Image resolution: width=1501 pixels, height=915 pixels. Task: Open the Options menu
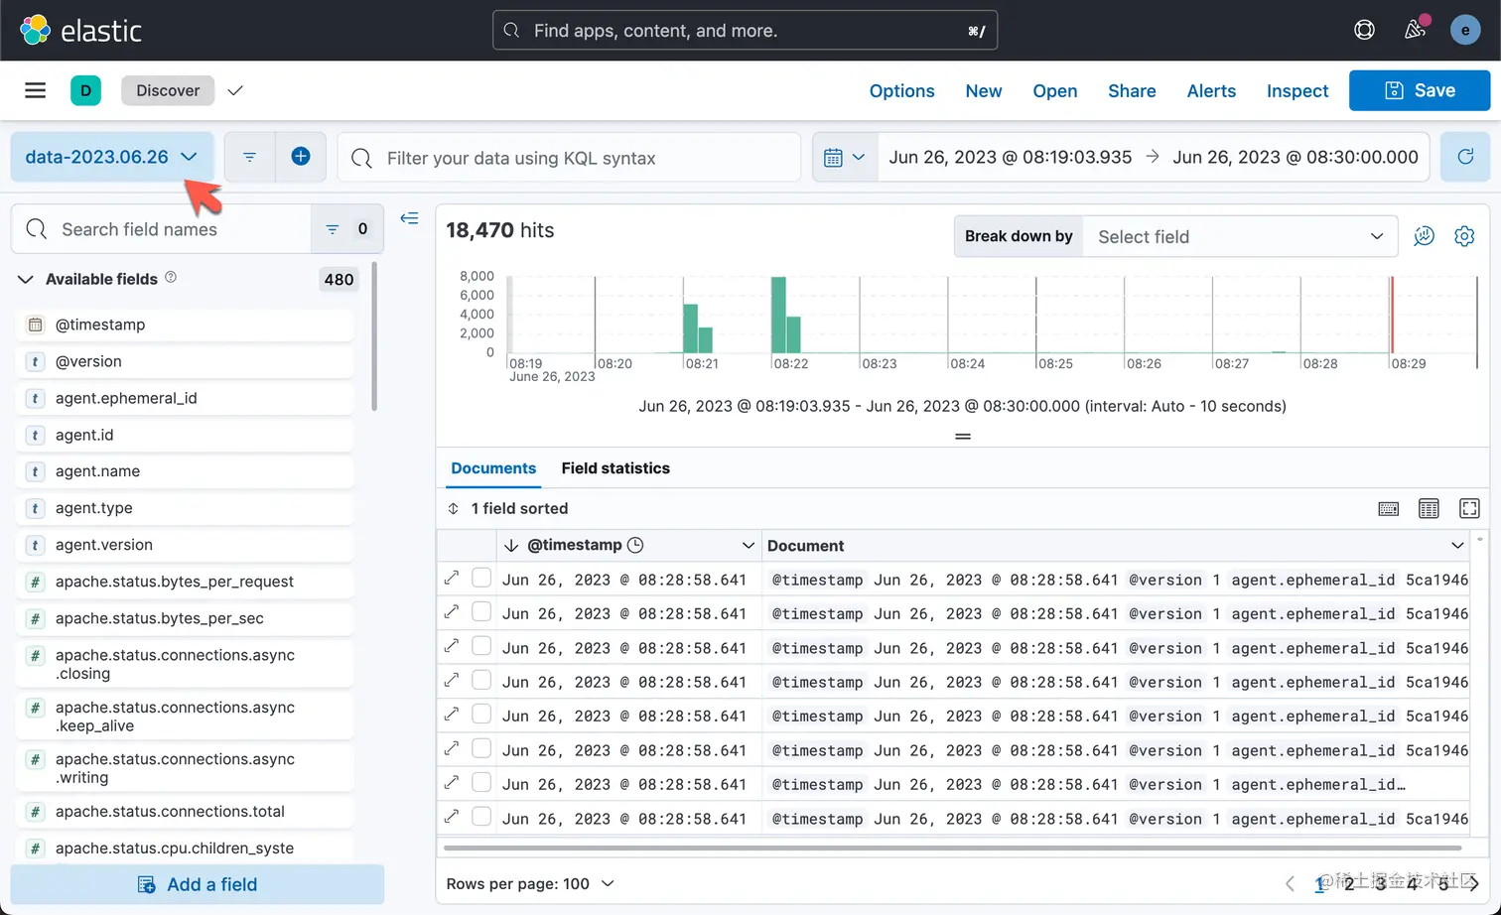pos(901,90)
